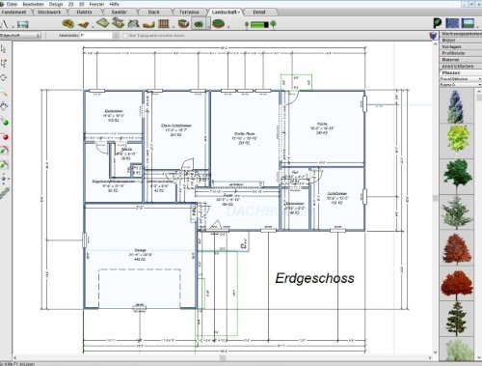
Task: Click the rock formation landscape icon
Action: tap(133, 24)
